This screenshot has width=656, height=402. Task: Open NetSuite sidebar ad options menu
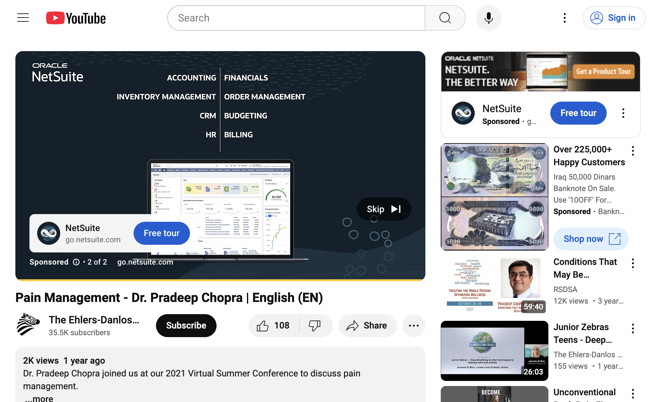click(623, 113)
